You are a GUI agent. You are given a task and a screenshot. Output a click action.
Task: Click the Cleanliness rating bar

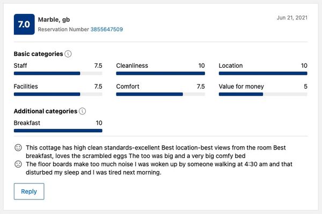tap(160, 74)
